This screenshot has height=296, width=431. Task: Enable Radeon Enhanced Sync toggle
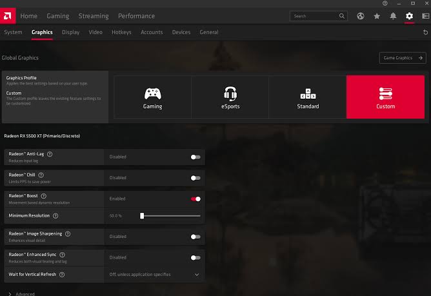[x=195, y=258]
